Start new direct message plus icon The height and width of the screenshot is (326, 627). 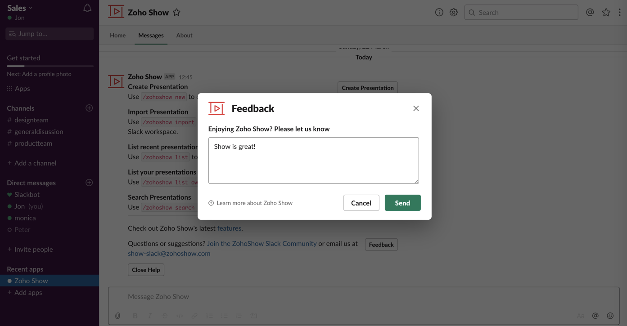[89, 183]
